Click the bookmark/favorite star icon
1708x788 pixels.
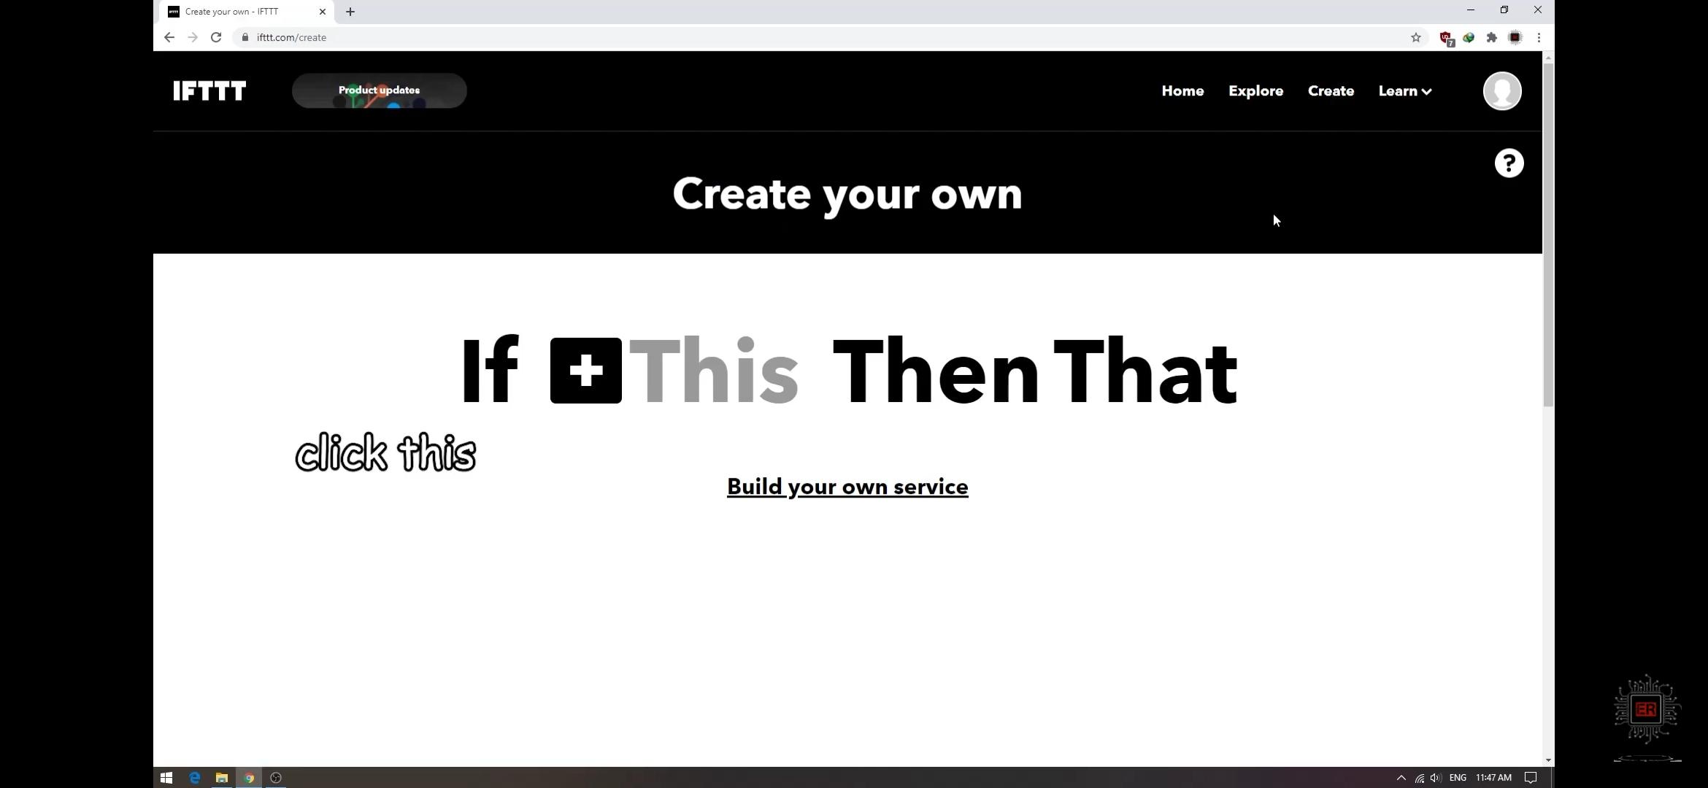(1415, 36)
